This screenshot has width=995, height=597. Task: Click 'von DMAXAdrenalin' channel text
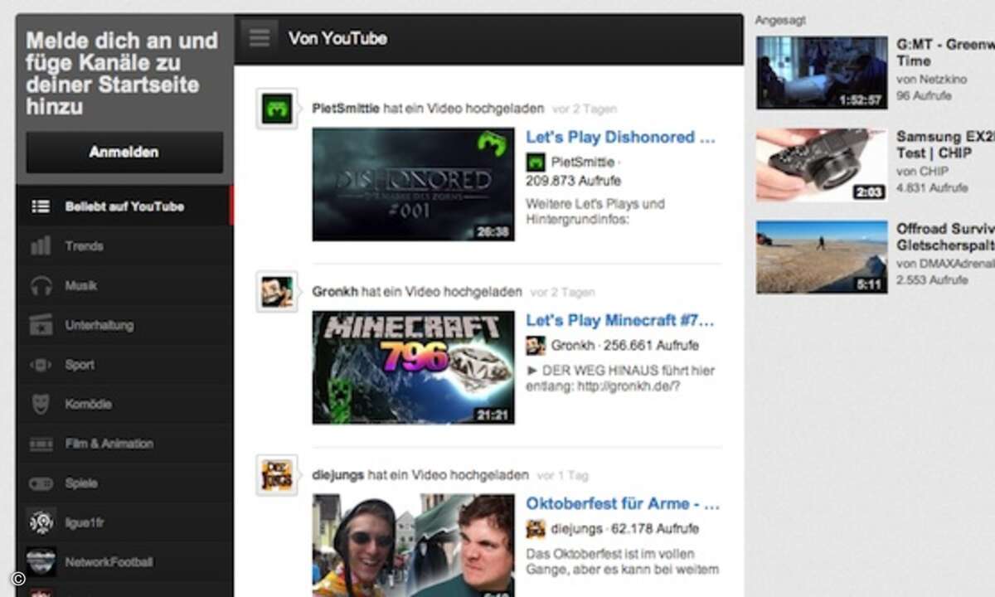(x=945, y=264)
